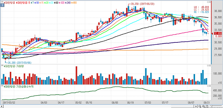Maximize the price chart pane

tap(210, 2)
